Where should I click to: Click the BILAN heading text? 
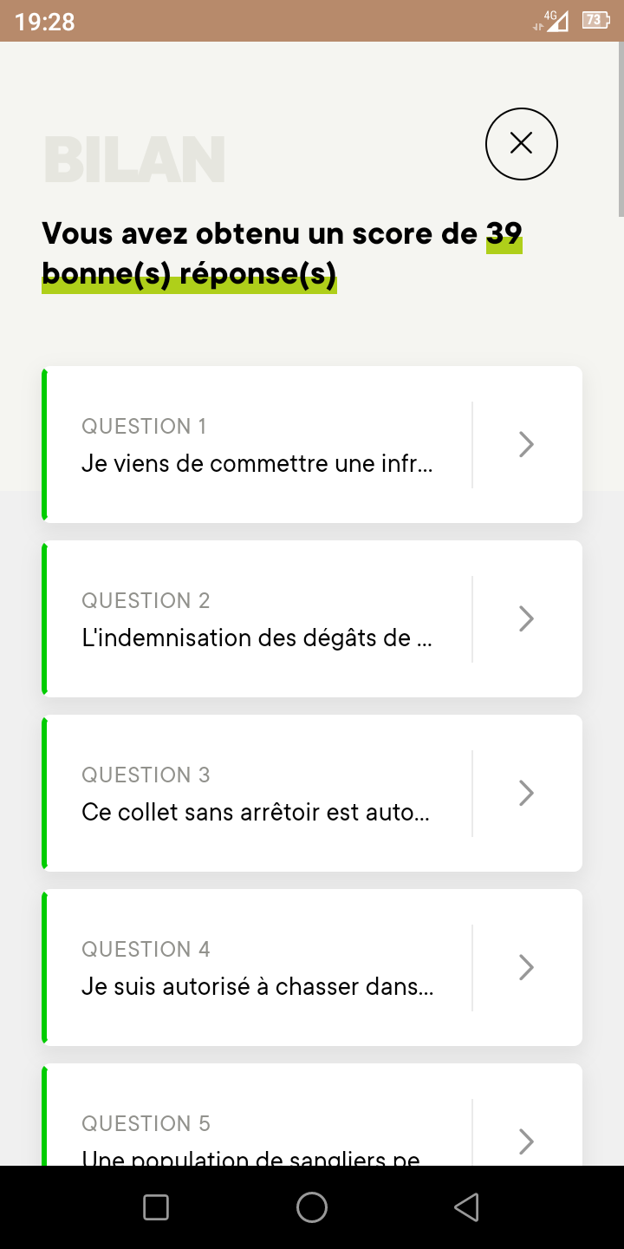pyautogui.click(x=134, y=159)
